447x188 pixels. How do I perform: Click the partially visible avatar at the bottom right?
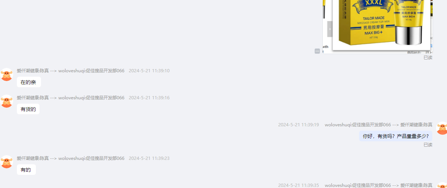click(442, 185)
